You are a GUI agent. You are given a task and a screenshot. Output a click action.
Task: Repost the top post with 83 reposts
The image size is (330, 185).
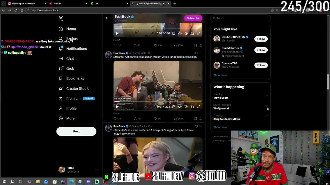tap(137, 45)
